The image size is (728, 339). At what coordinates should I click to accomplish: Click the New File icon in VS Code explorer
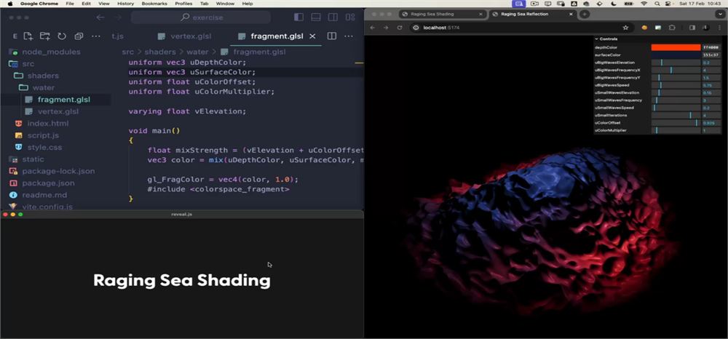point(28,36)
